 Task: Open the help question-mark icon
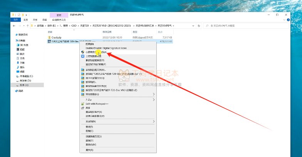(x=288, y=20)
